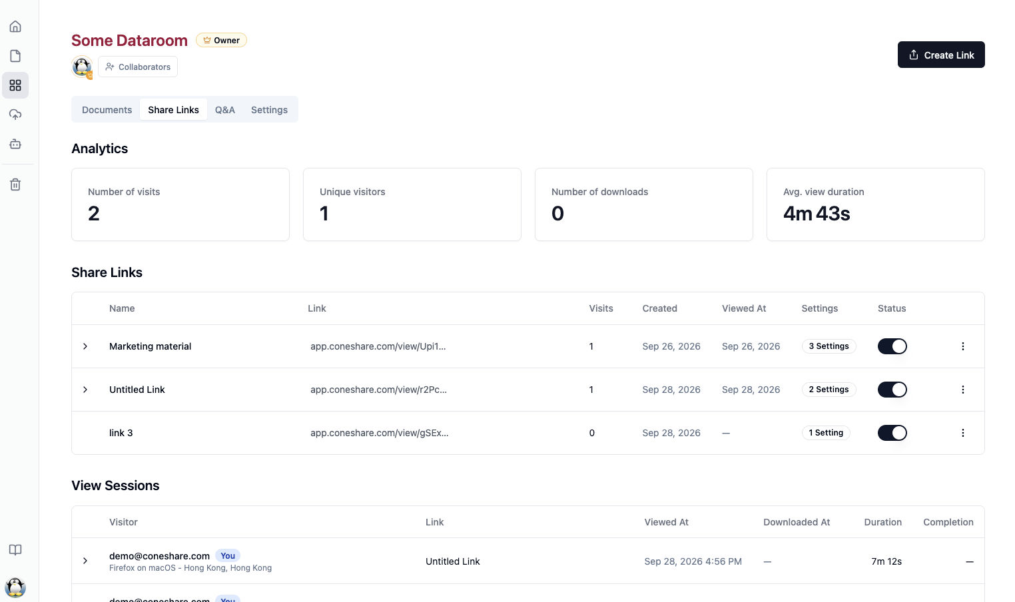The height and width of the screenshot is (602, 1015).
Task: Select the Share Links tab
Action: point(173,110)
